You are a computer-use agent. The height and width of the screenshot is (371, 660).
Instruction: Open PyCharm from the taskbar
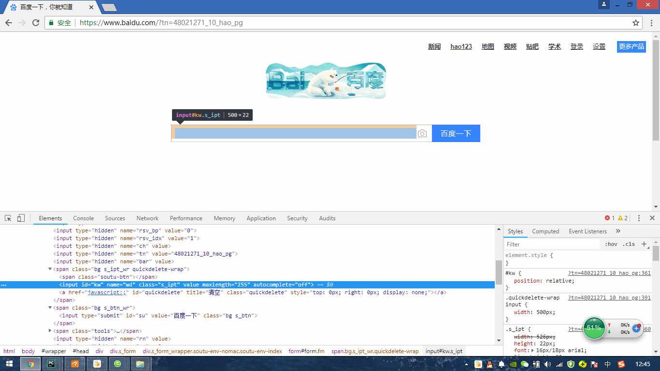point(51,364)
